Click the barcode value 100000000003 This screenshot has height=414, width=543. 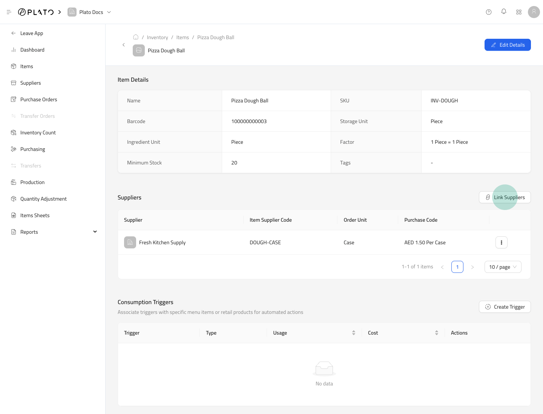[x=249, y=121]
